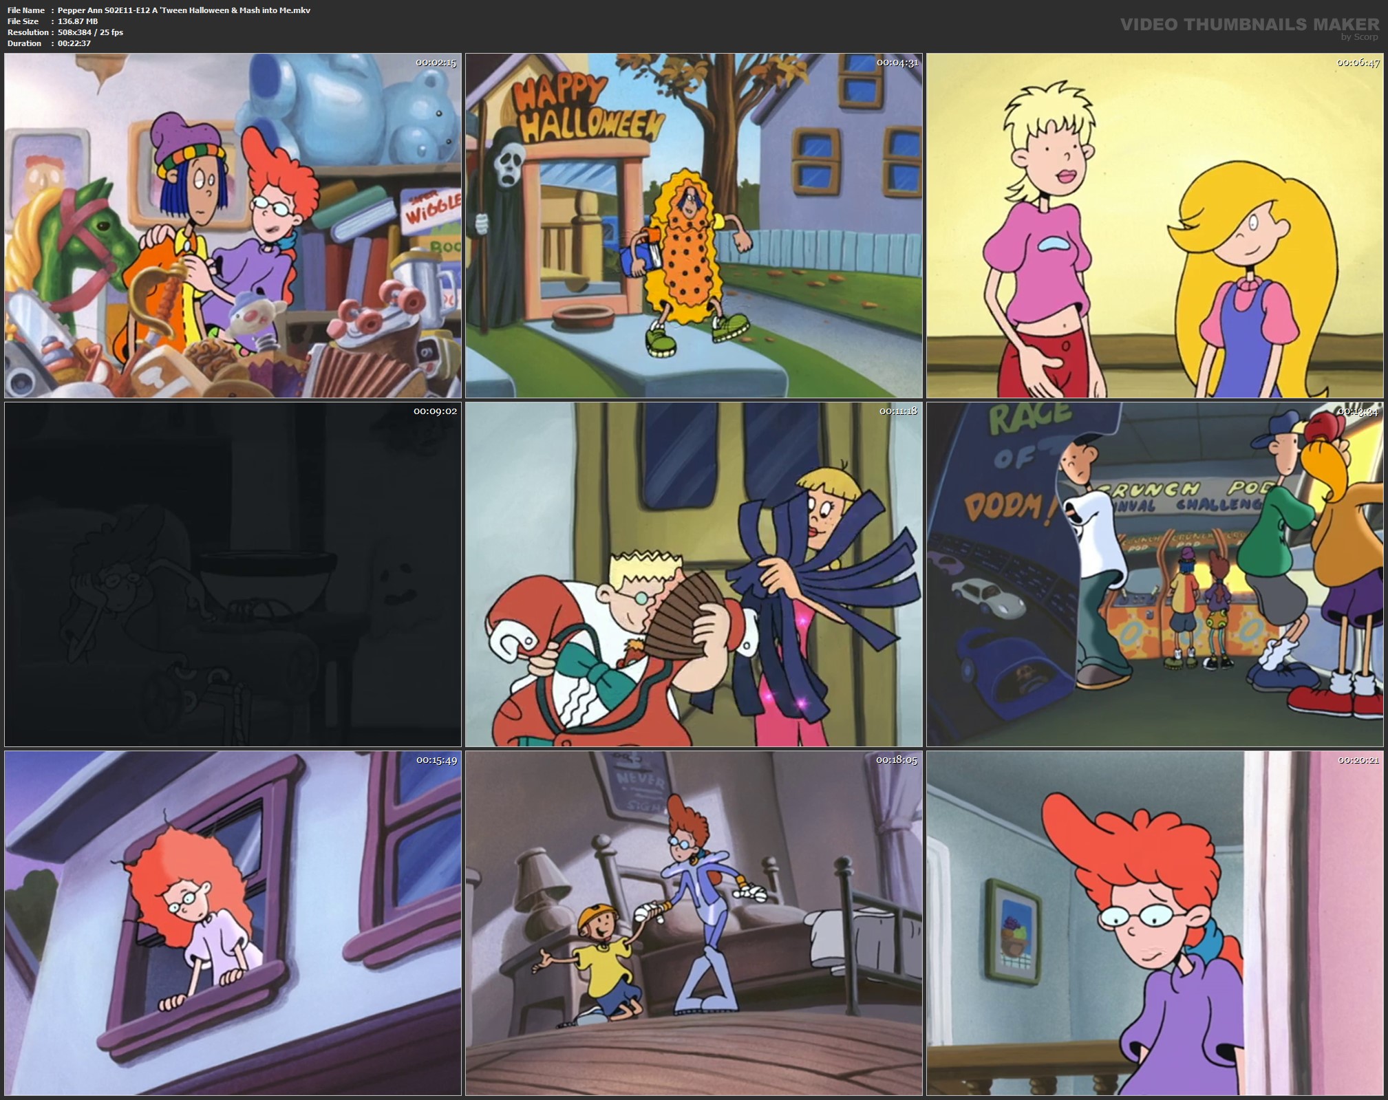The height and width of the screenshot is (1100, 1388).
Task: Open the bedroom thumbnail at 00:18:05
Action: pos(694,923)
